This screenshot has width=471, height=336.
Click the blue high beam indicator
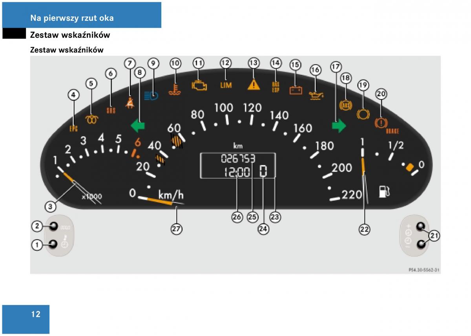(x=152, y=96)
